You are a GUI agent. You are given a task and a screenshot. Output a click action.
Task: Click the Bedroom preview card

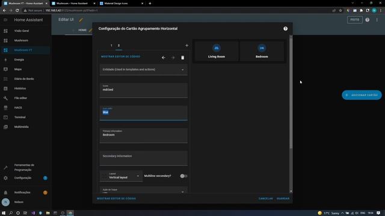point(262,52)
